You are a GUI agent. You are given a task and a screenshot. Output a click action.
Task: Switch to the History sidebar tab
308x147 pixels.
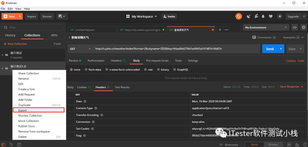10,35
